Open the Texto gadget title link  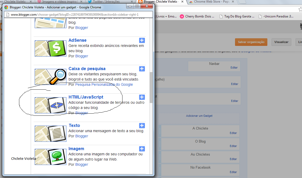click(74, 125)
